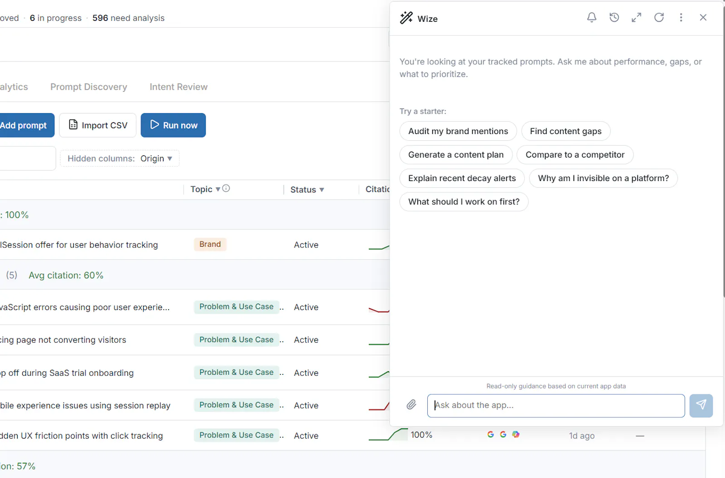
Task: Switch to the Prompt Discovery tab
Action: click(x=89, y=87)
